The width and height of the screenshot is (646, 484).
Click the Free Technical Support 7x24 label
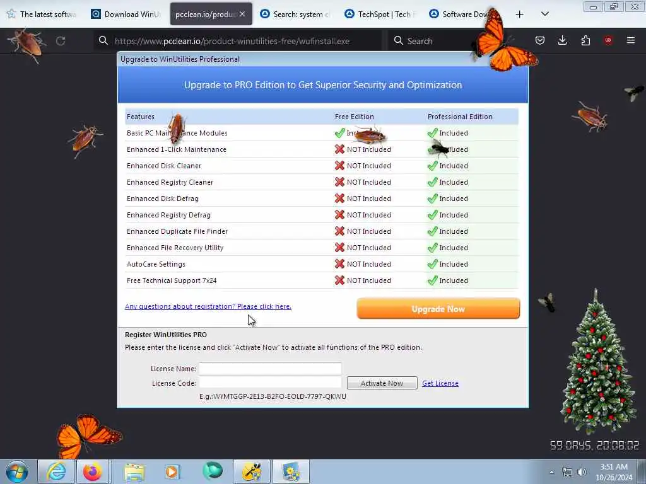click(172, 280)
